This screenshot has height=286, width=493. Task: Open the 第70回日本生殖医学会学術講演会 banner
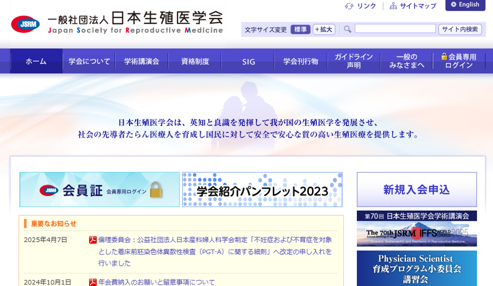[x=417, y=228]
